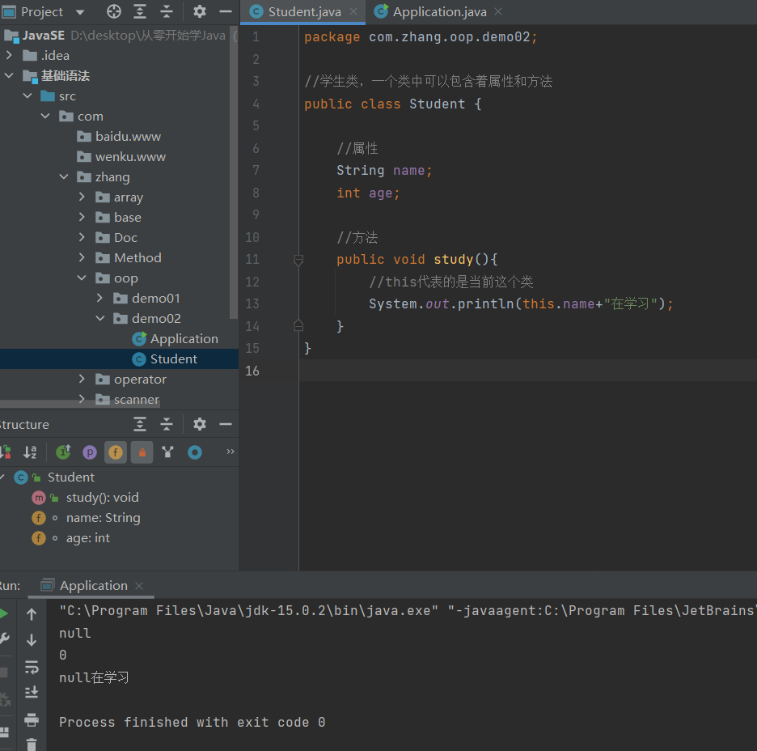Screen dimensions: 757x751
Task: Toggle show inherited members in Structure
Action: pos(63,452)
